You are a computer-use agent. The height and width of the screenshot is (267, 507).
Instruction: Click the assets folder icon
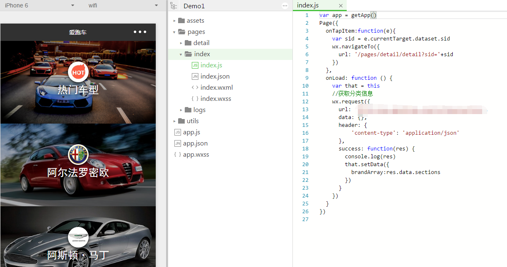(x=181, y=21)
